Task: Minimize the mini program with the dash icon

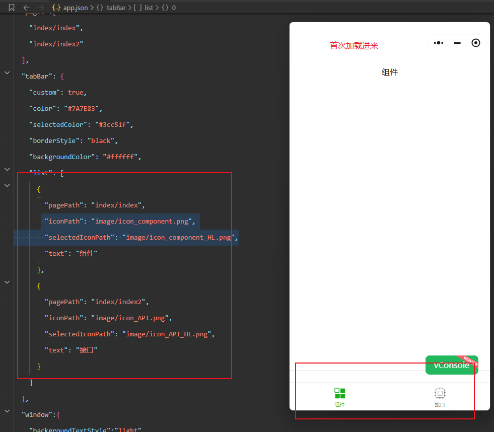Action: (457, 43)
